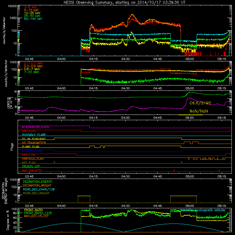Click the 0.8-7 MeV legend label
The image size is (235, 235).
point(32,69)
